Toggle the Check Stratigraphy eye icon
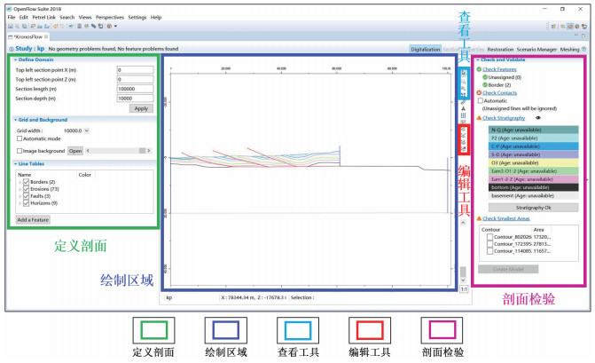Screen dimensions: 595x363 coord(538,117)
